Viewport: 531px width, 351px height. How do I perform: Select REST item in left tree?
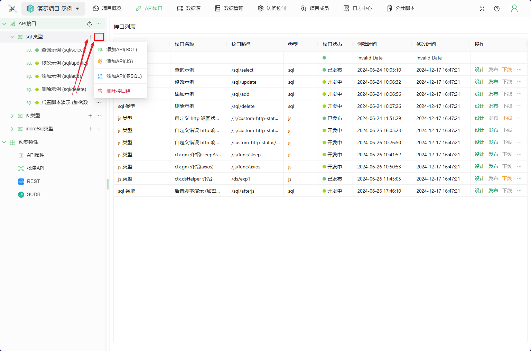33,181
